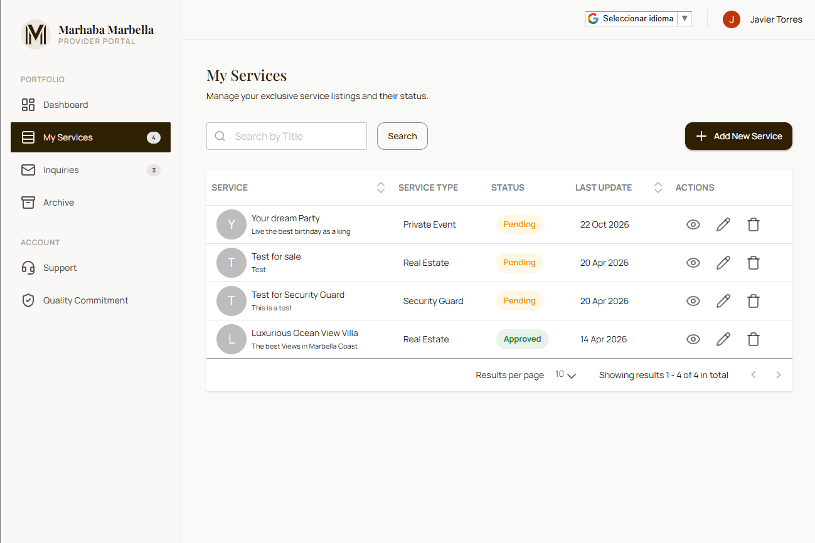Sort the table by Last Update column
Screen dimensions: 815x543
[658, 187]
